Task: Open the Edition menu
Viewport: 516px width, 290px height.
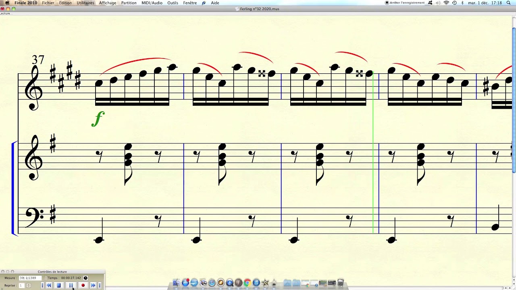Action: click(65, 3)
